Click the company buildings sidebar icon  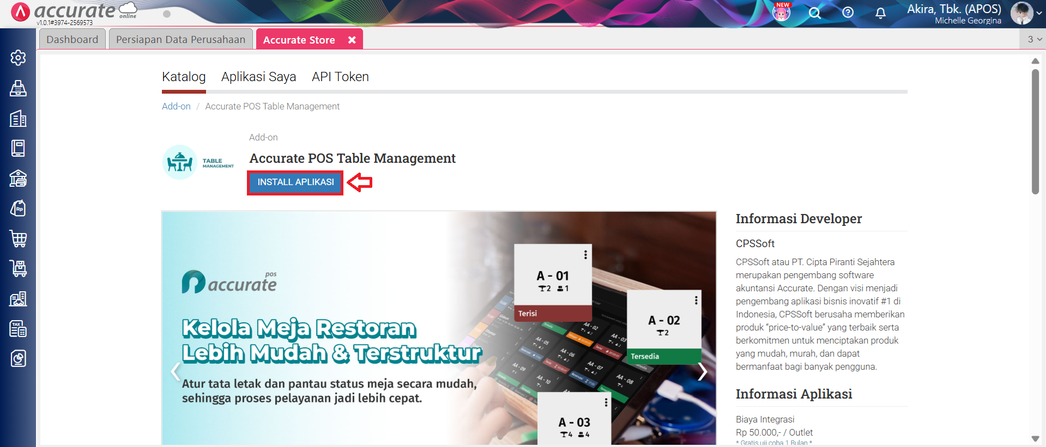coord(18,119)
